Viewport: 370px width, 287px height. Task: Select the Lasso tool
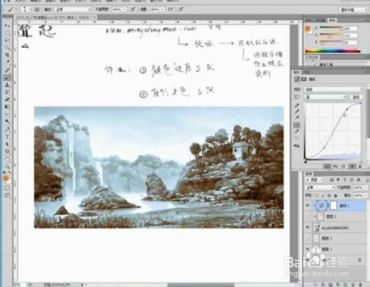coord(8,40)
